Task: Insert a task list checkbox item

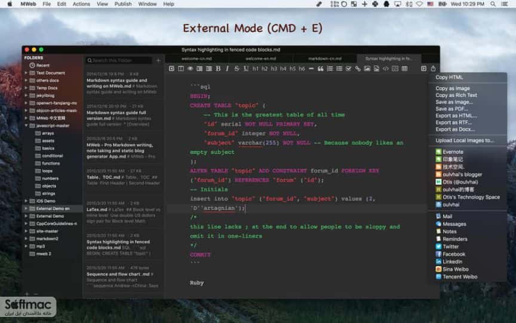Action: 349,69
